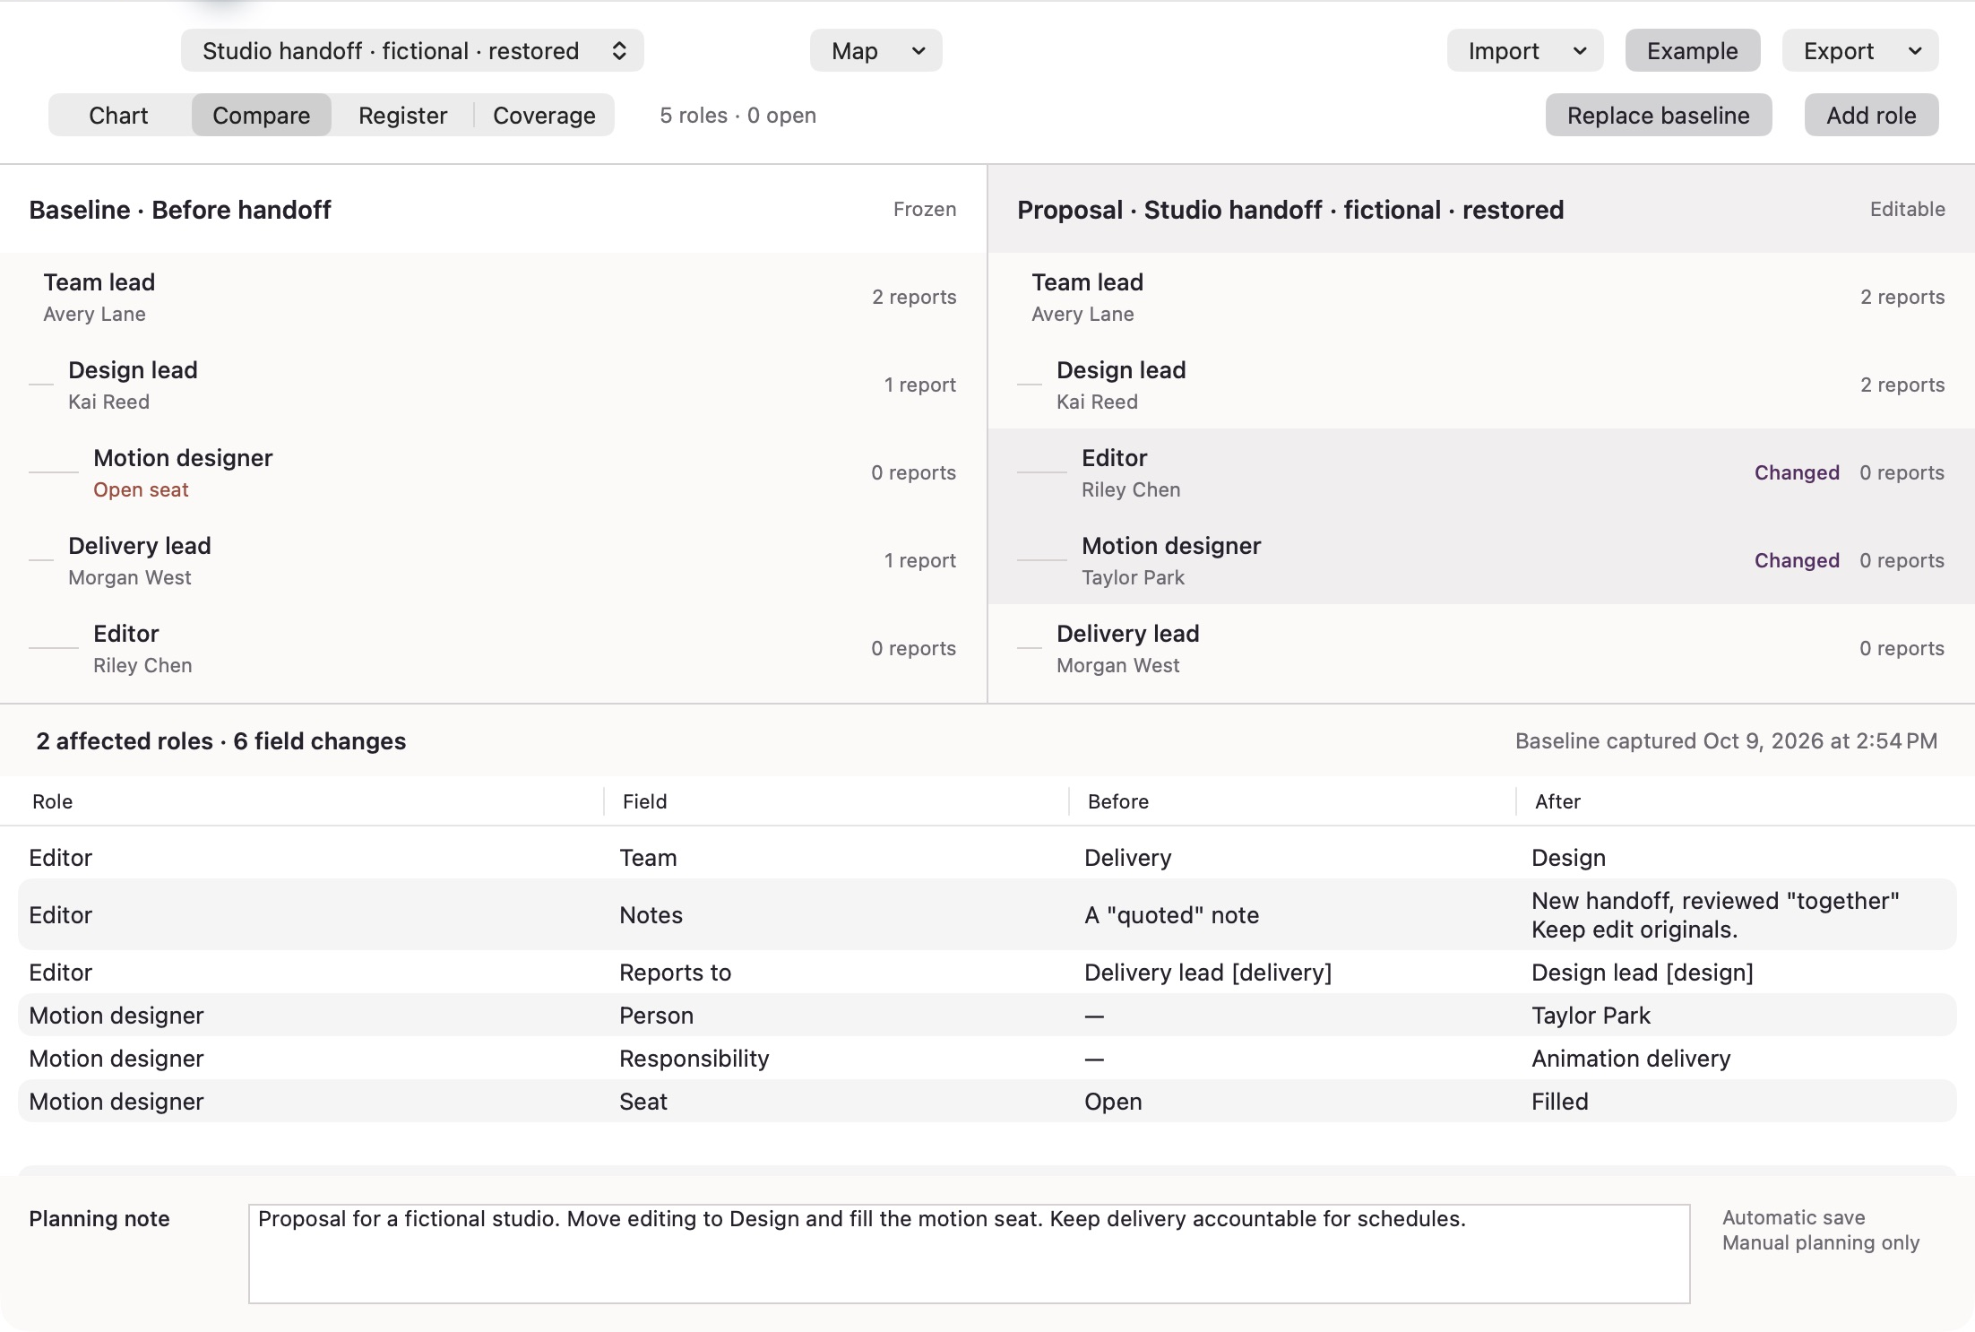
Task: Open the Import dropdown menu
Action: (1524, 50)
